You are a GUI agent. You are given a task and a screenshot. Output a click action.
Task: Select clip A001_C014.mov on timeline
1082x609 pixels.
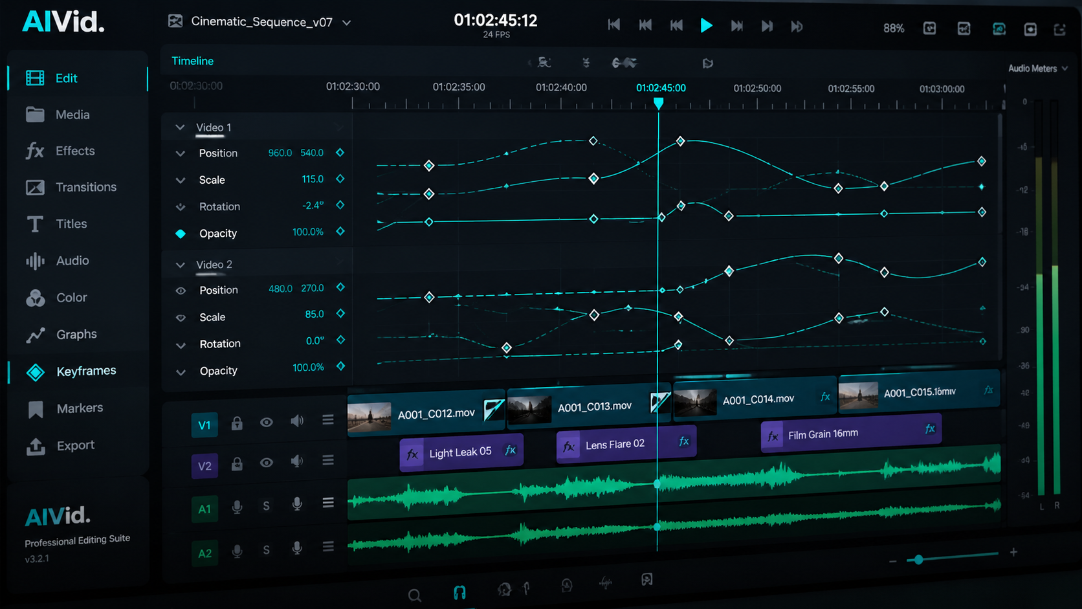[x=755, y=400]
